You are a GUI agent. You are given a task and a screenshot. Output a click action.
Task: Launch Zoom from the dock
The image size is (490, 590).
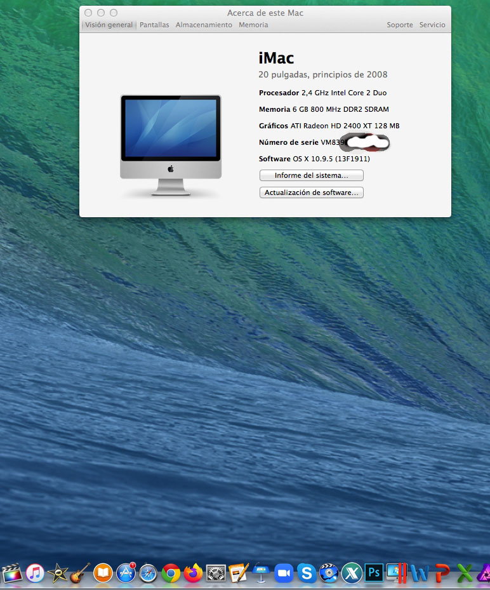[x=284, y=573]
